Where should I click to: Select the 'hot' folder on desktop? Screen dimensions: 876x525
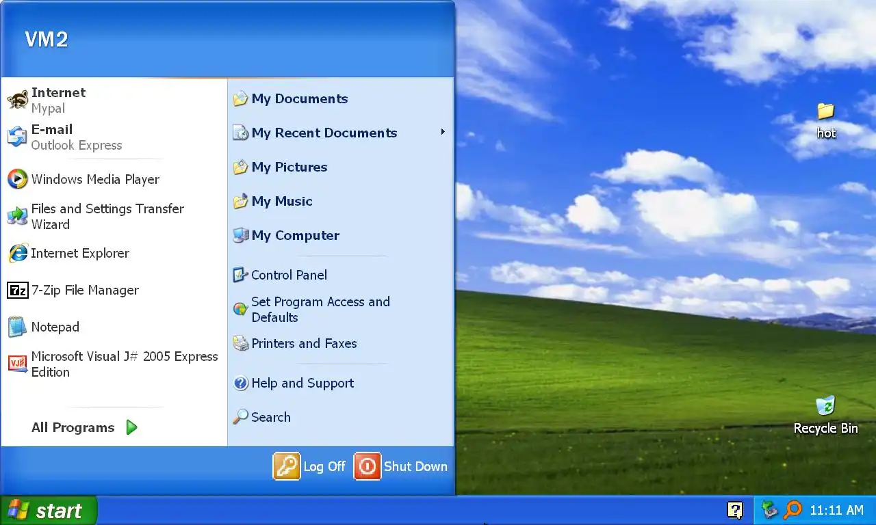(x=826, y=120)
